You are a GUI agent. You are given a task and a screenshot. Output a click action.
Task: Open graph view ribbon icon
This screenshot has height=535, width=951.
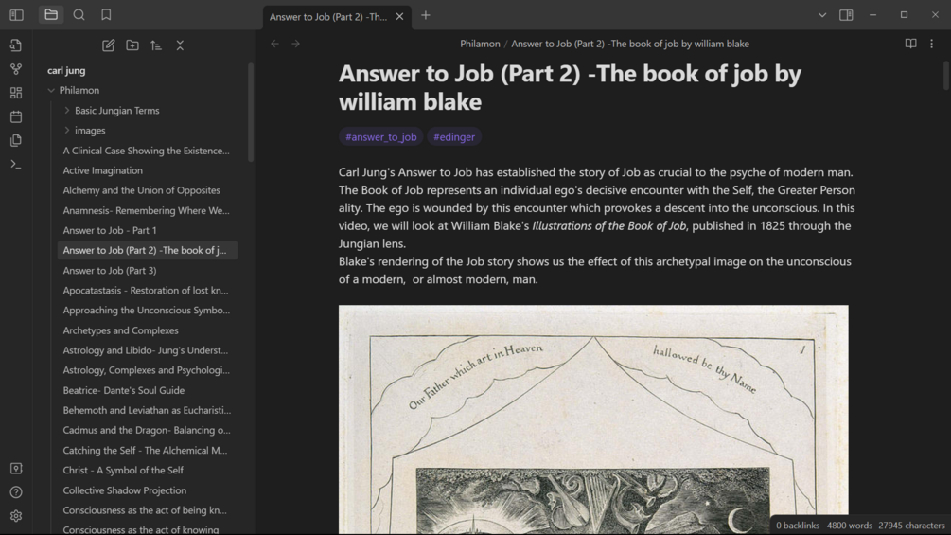[16, 69]
